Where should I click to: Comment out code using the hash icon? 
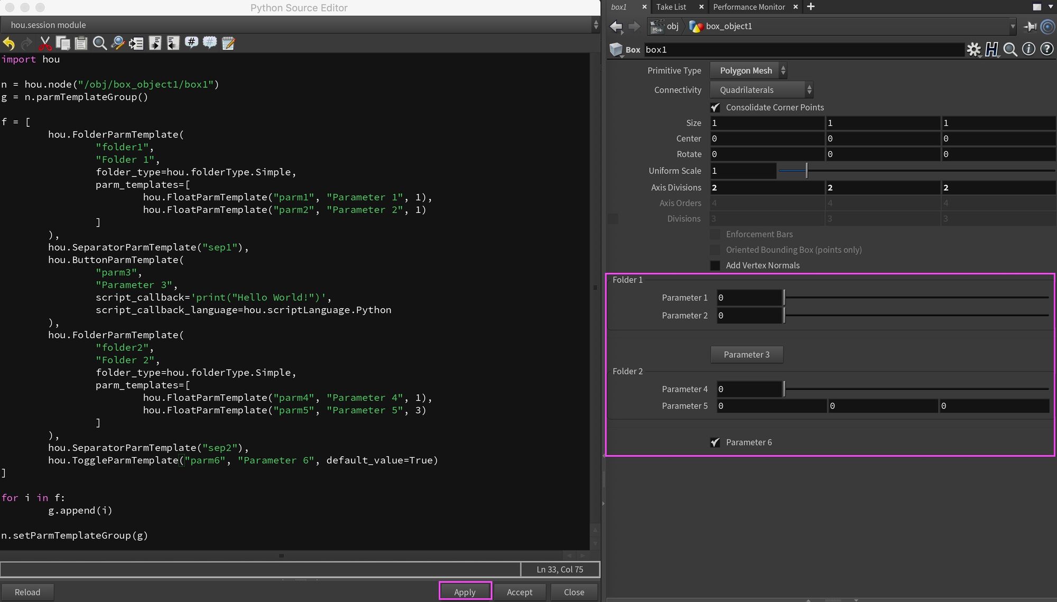pos(191,43)
